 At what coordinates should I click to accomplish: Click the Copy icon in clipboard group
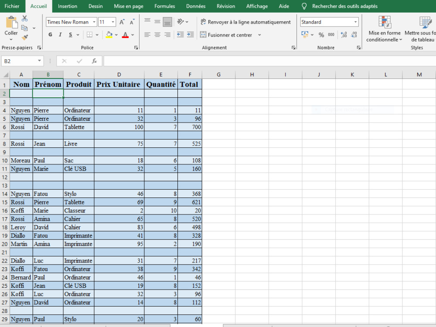point(24,28)
